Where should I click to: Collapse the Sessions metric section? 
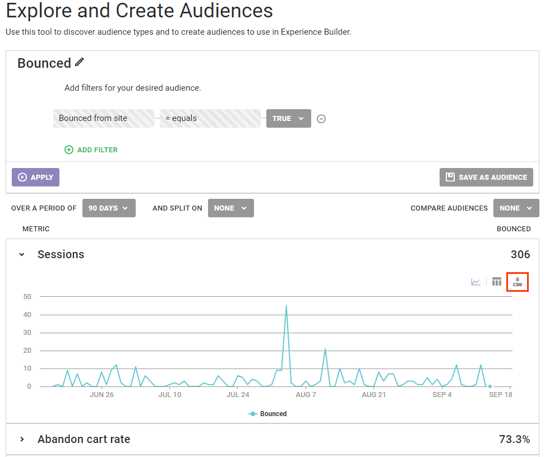[x=22, y=254]
